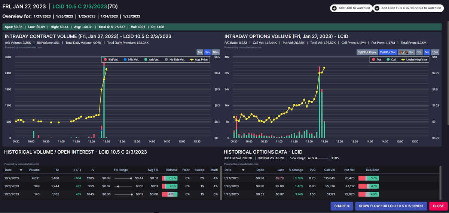Image resolution: width=449 pixels, height=213 pixels.
Task: Click fill range slider for 1/26/2023 row
Action: click(123, 186)
